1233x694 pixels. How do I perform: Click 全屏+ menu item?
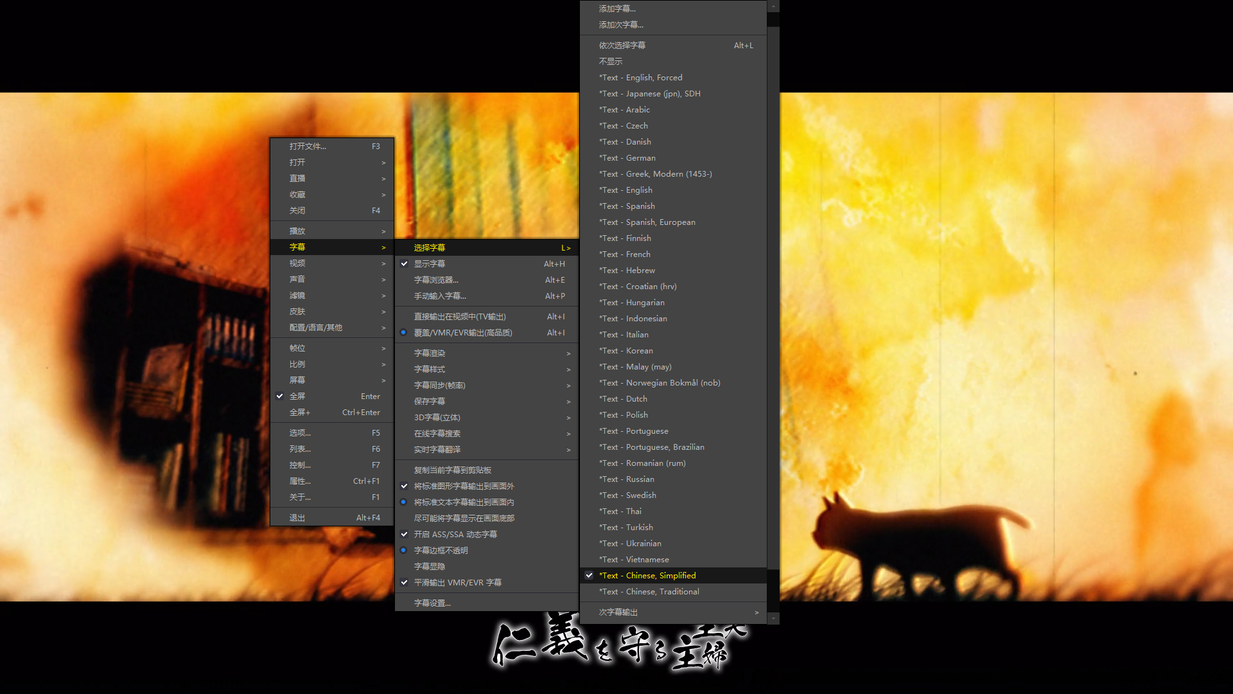tap(332, 413)
